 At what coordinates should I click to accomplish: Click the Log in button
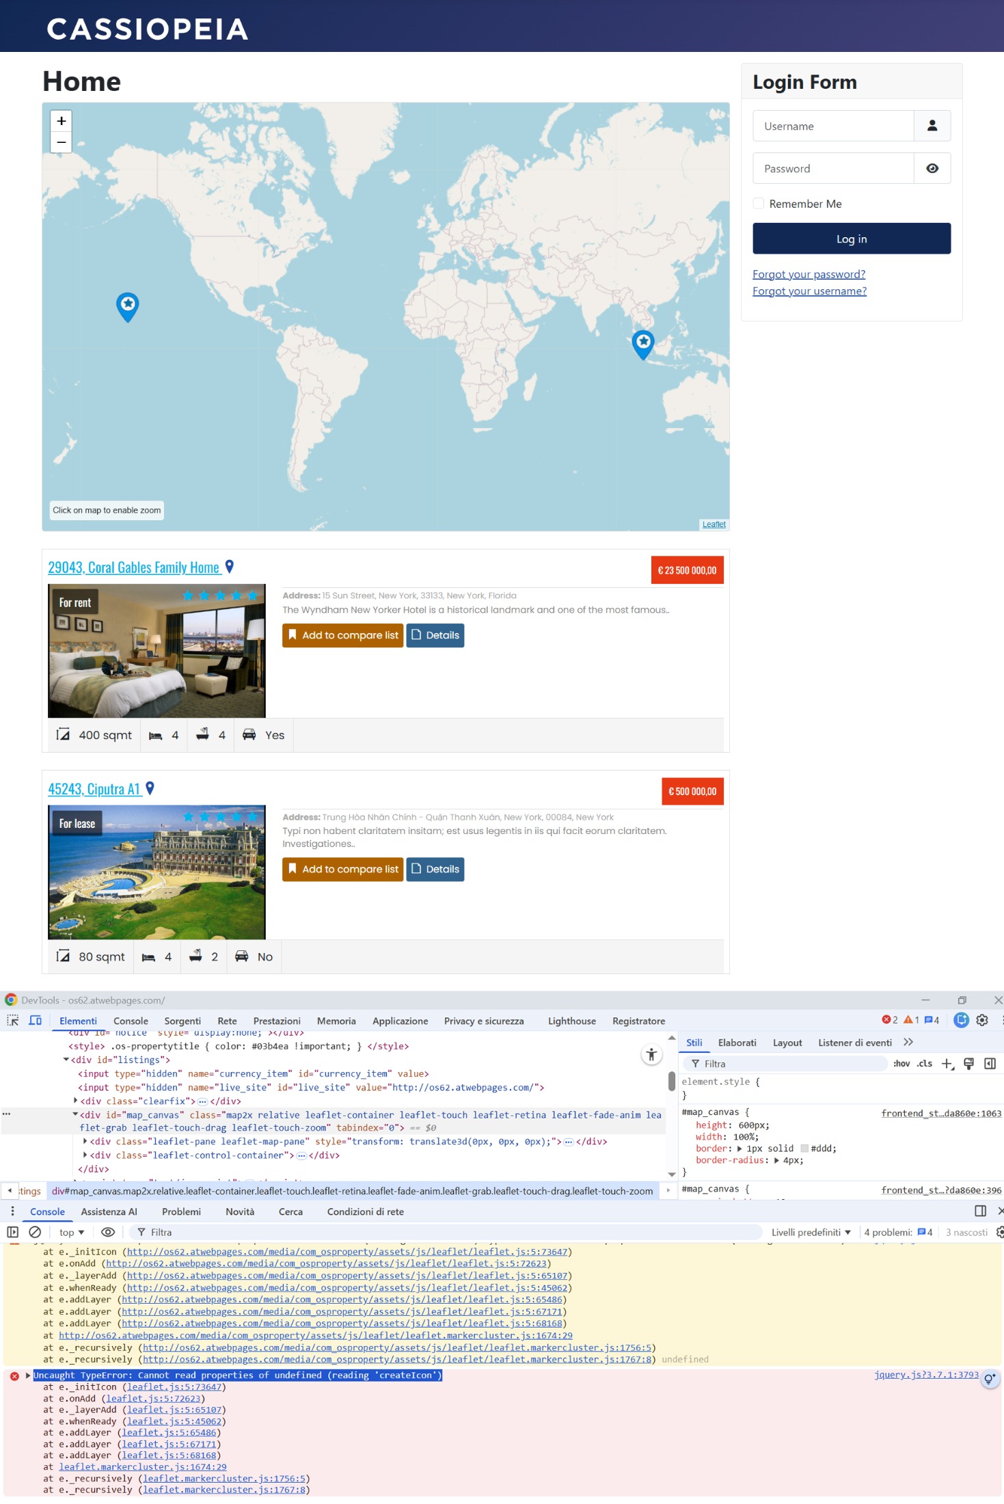(851, 239)
